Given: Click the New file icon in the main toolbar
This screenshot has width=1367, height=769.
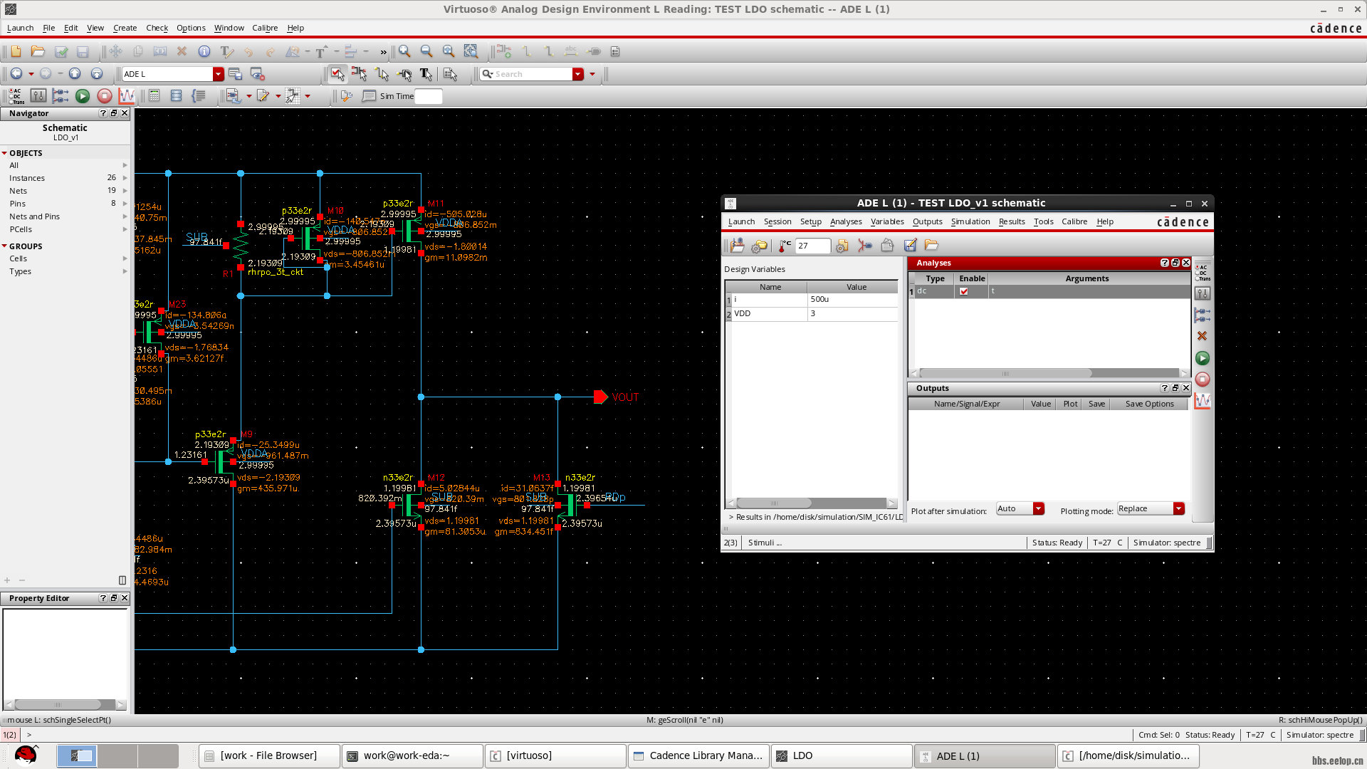Looking at the screenshot, I should (16, 51).
